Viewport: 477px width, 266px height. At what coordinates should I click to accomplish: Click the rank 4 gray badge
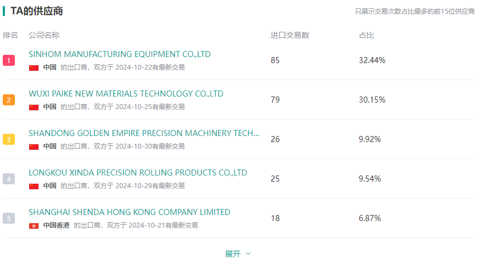[9, 179]
